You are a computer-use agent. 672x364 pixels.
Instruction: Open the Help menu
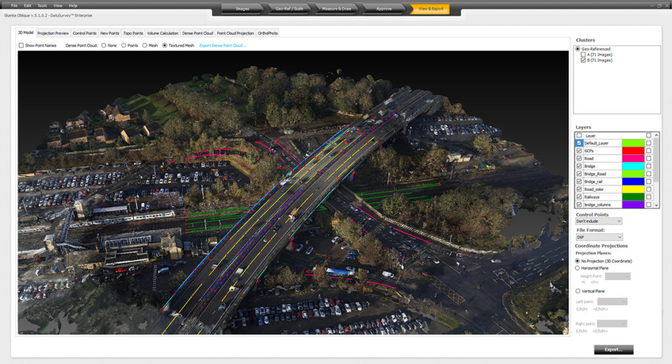point(73,5)
